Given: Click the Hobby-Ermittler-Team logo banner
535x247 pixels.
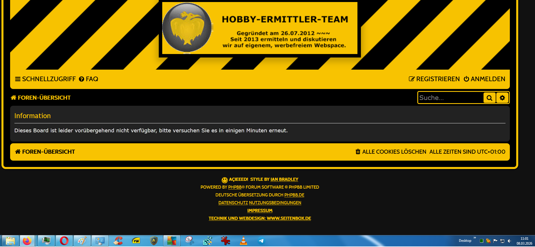Looking at the screenshot, I should point(260,28).
